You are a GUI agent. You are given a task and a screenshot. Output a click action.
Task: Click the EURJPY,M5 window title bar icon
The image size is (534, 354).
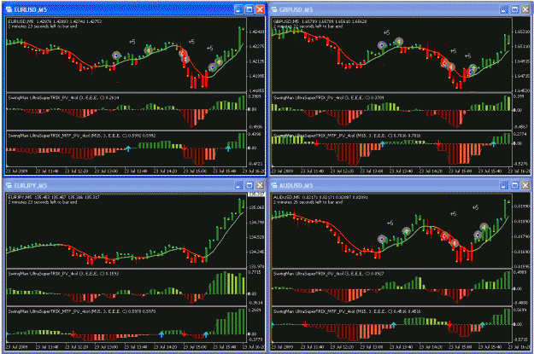point(9,185)
